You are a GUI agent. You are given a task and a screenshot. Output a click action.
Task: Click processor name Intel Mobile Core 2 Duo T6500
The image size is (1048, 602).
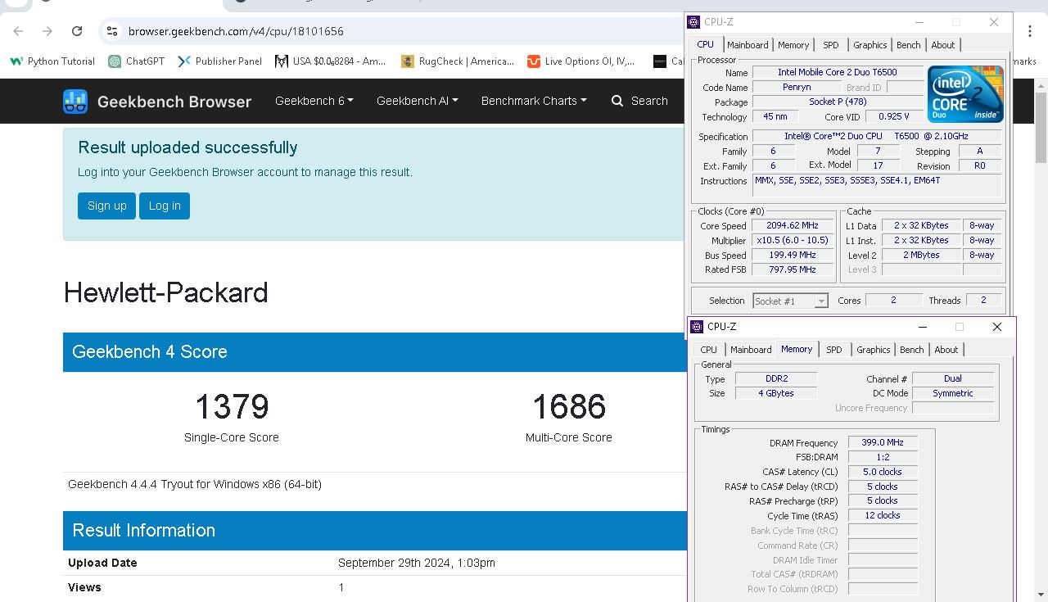click(x=838, y=72)
